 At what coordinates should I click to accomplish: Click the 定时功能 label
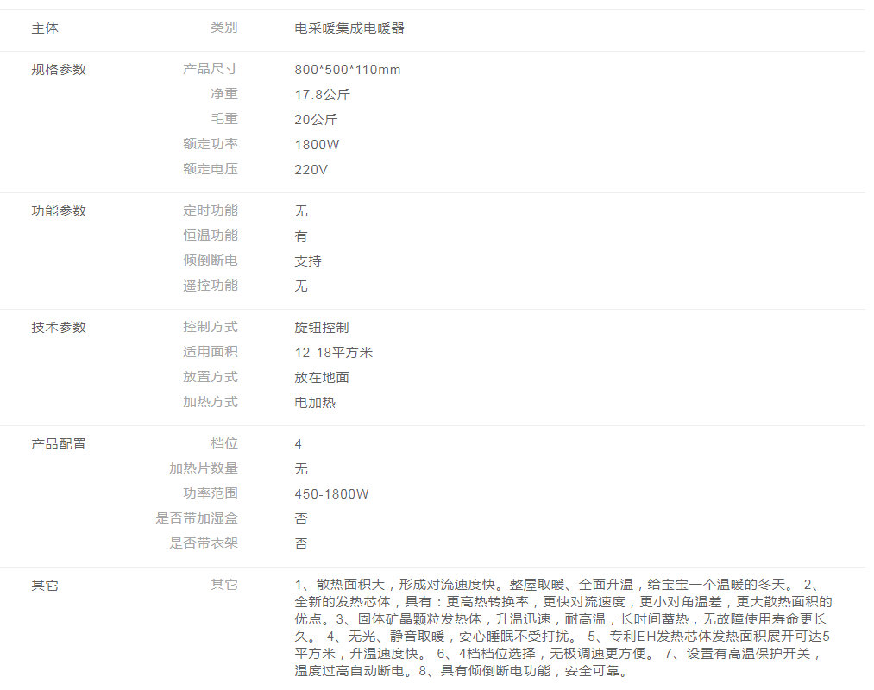(210, 211)
